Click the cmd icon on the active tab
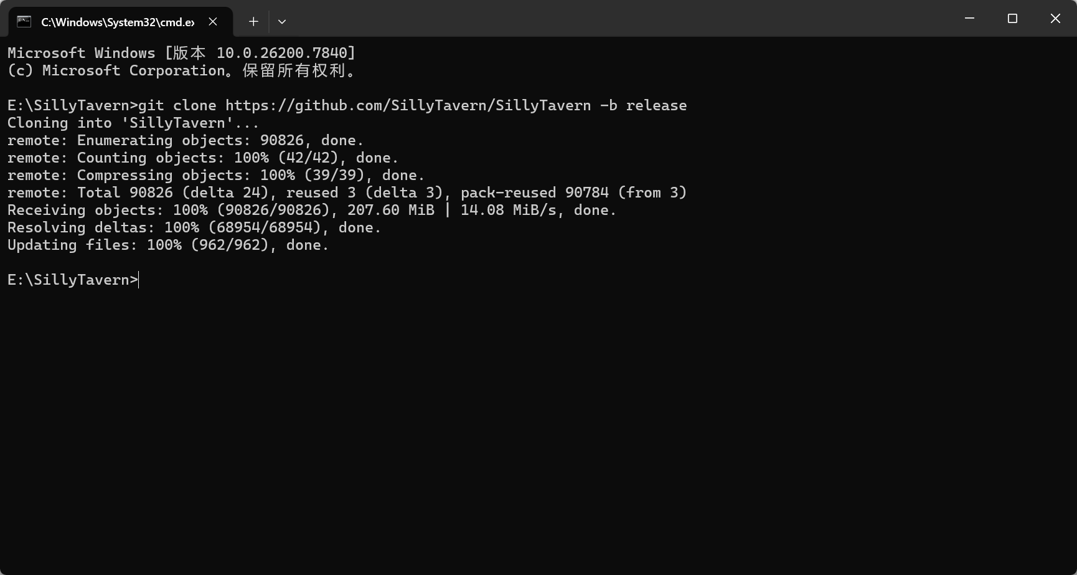 (x=24, y=21)
